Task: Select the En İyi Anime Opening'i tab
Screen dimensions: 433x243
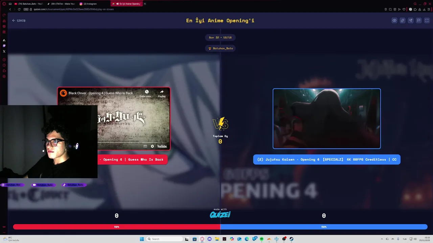Action: 127,4
